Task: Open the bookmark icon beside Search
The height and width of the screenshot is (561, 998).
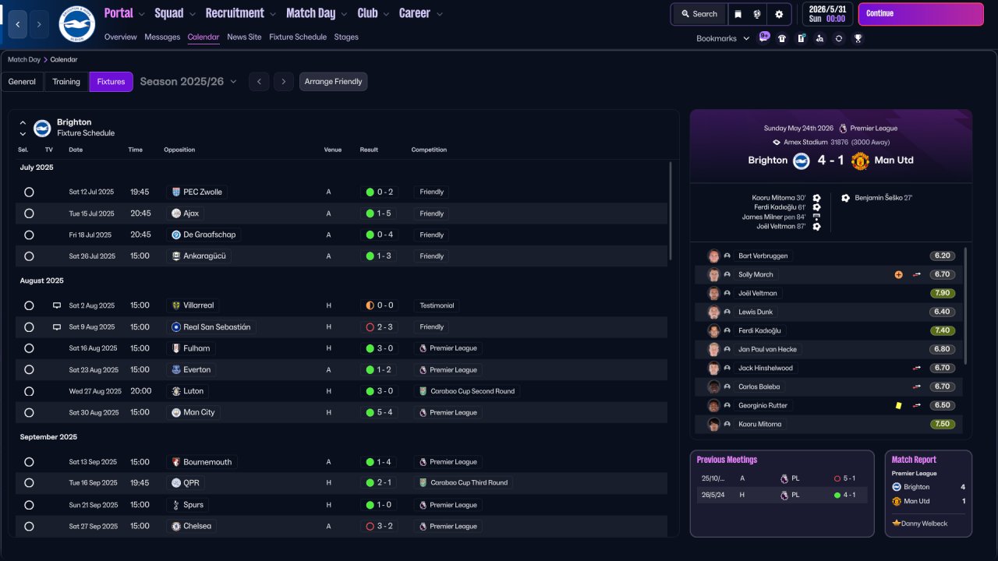Action: pyautogui.click(x=738, y=14)
